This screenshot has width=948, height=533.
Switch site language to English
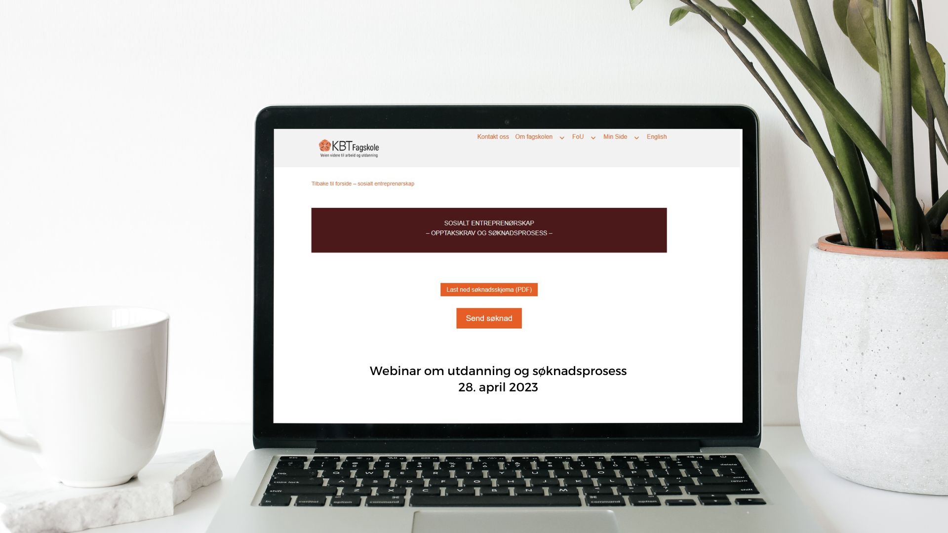point(656,137)
